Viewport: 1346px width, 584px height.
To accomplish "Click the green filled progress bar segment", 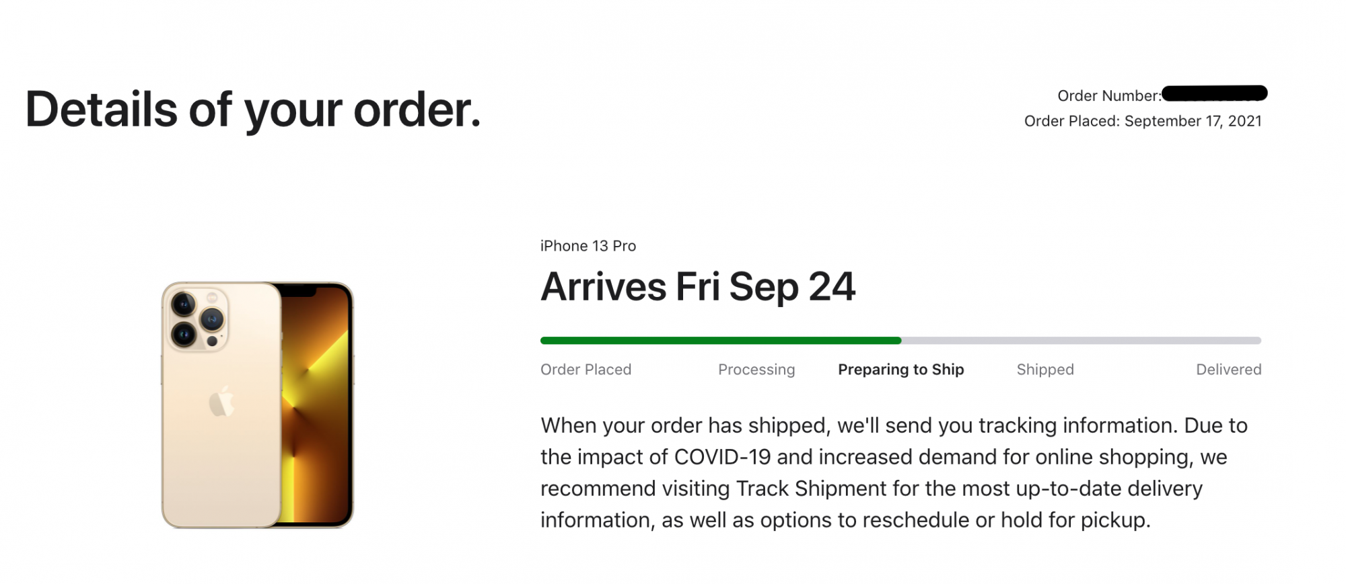I will pyautogui.click(x=721, y=341).
